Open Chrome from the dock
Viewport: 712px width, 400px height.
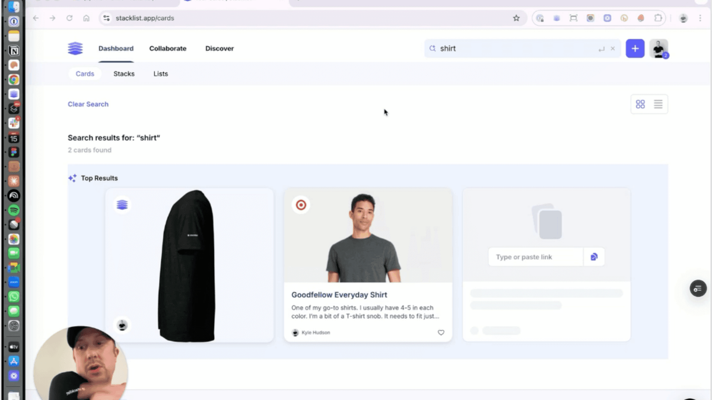coord(14,79)
